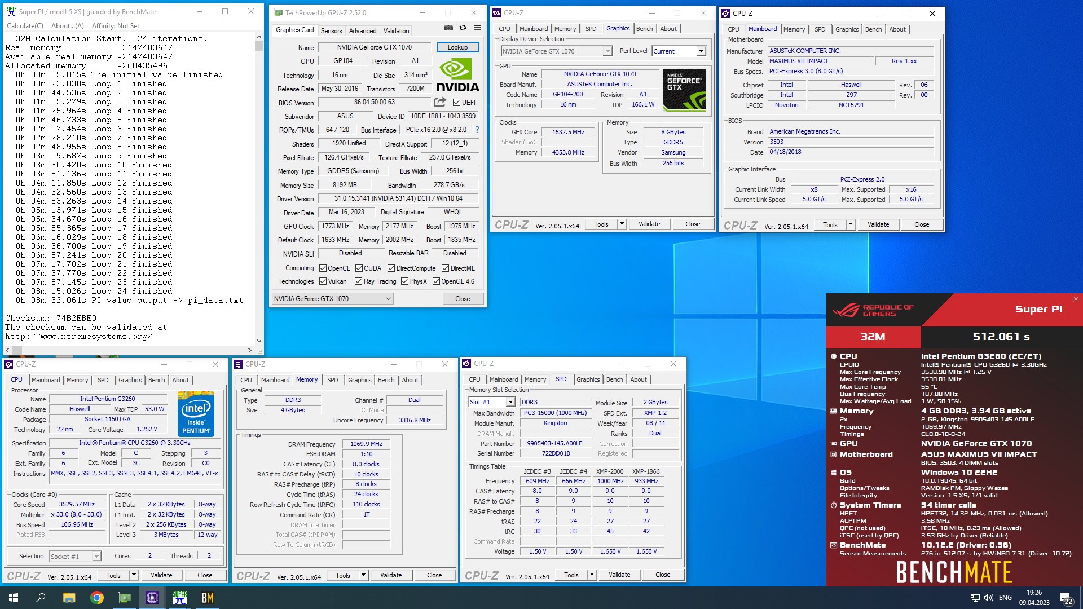Image resolution: width=1083 pixels, height=609 pixels.
Task: Click the GPU-Z screenshot camera icon
Action: 448,28
